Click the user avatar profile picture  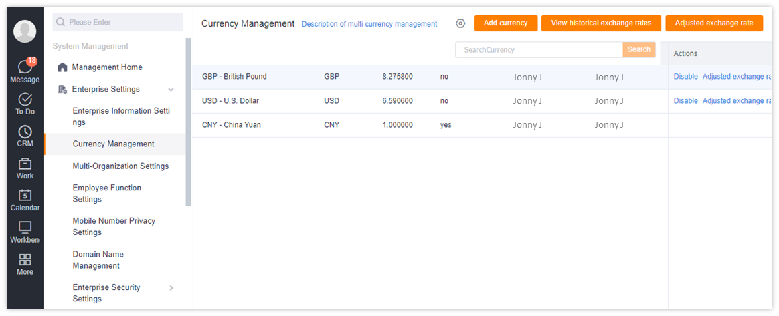[25, 32]
